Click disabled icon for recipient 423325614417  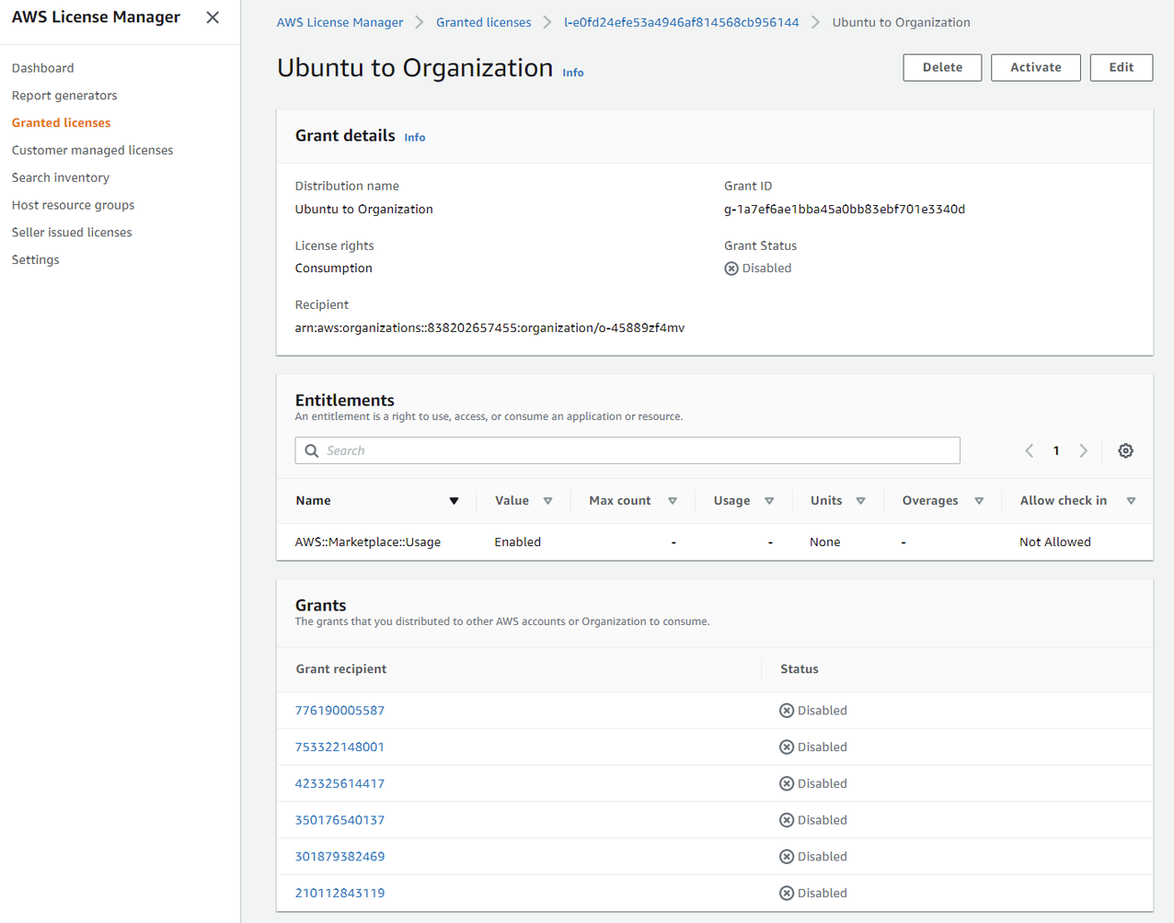tap(787, 783)
